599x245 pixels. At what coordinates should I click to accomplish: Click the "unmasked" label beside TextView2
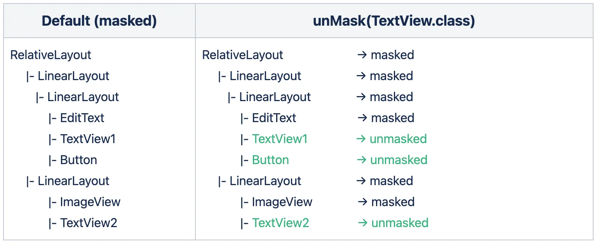pos(400,223)
